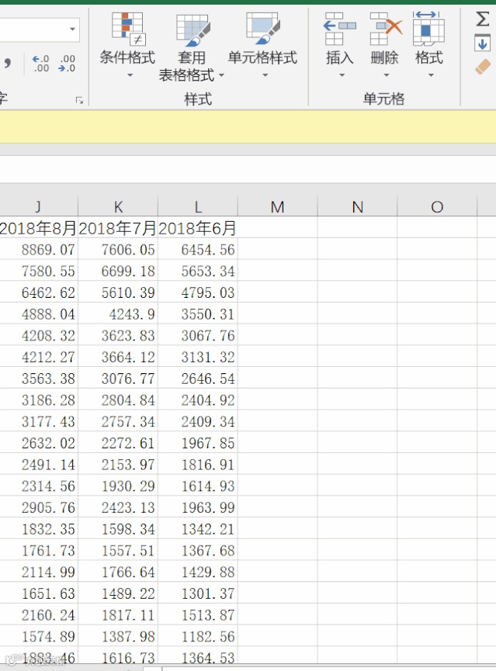Viewport: 496px width, 671px height.
Task: Click the comma style icon
Action: point(7,64)
